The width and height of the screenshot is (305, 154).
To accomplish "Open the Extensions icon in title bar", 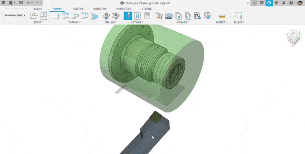I will pyautogui.click(x=262, y=3).
